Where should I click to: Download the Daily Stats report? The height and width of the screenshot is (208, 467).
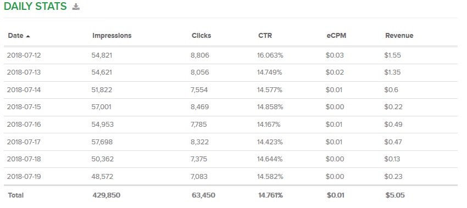click(76, 7)
